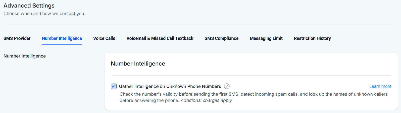401x113 pixels.
Task: Toggle the Gather Intelligence checkbox
Action: click(x=114, y=86)
